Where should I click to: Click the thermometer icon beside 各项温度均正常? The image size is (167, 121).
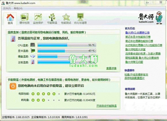(13, 39)
